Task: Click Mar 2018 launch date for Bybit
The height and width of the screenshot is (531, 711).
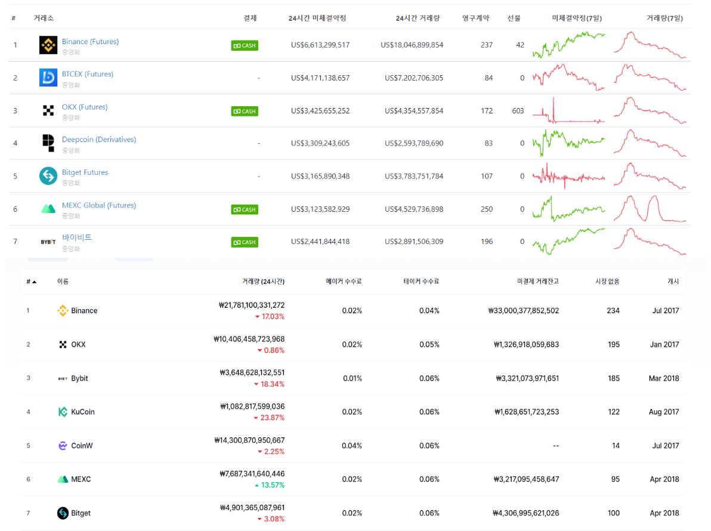Action: pos(664,378)
